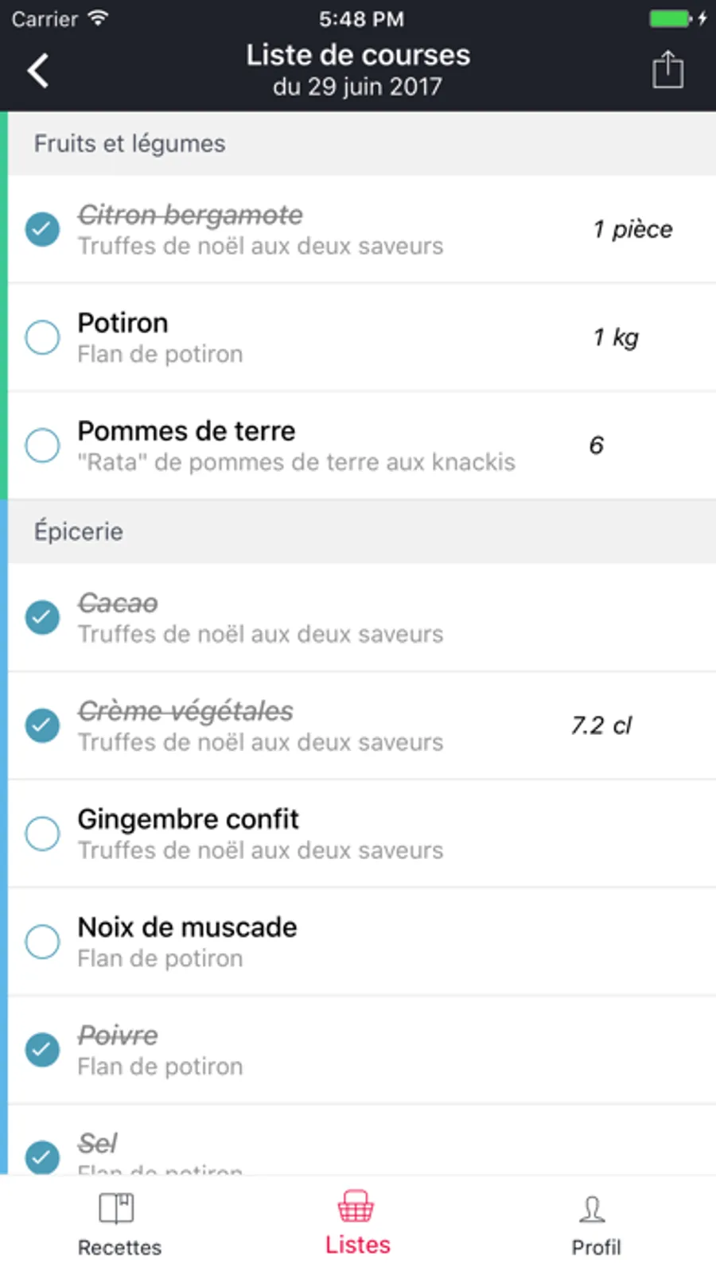Tap the Liste de courses title
Viewport: 716px width, 1271px height.
click(x=358, y=56)
